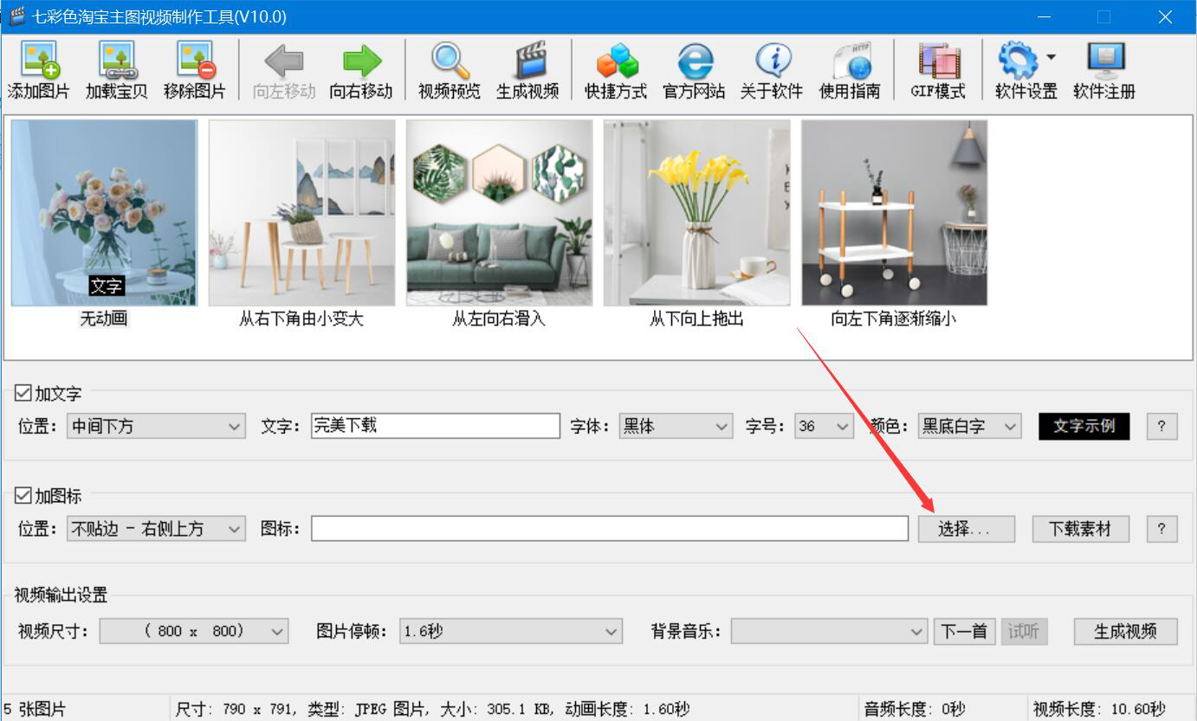
Task: Click the 试听 button
Action: (1024, 631)
